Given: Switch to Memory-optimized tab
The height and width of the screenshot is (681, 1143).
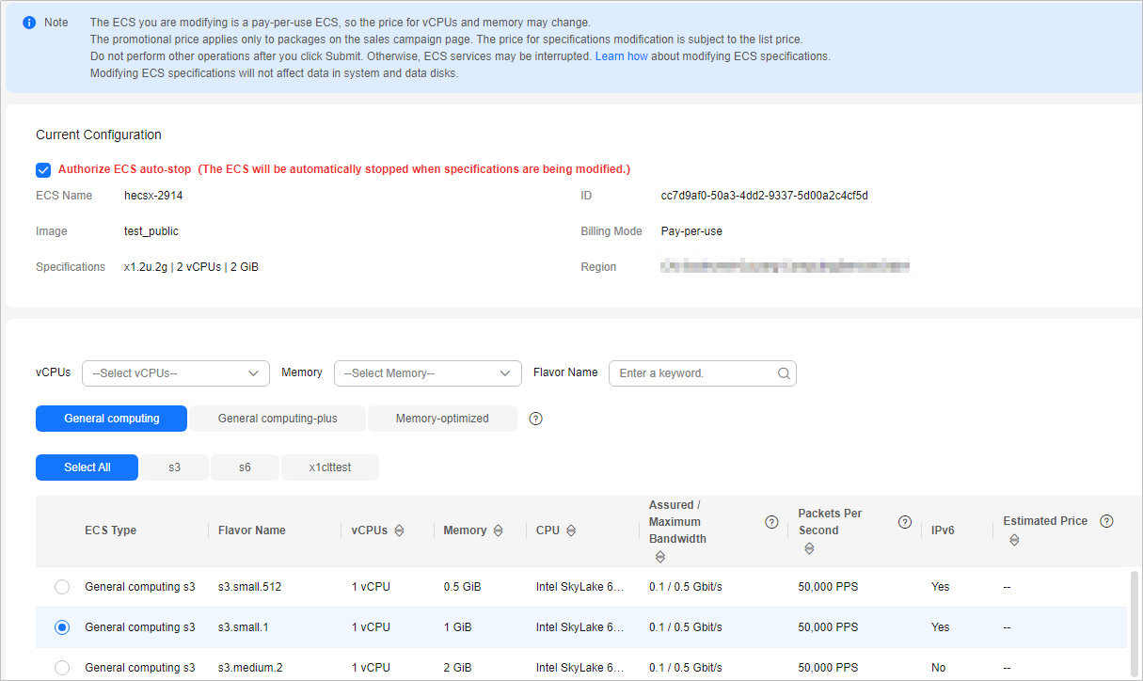Looking at the screenshot, I should tap(442, 419).
